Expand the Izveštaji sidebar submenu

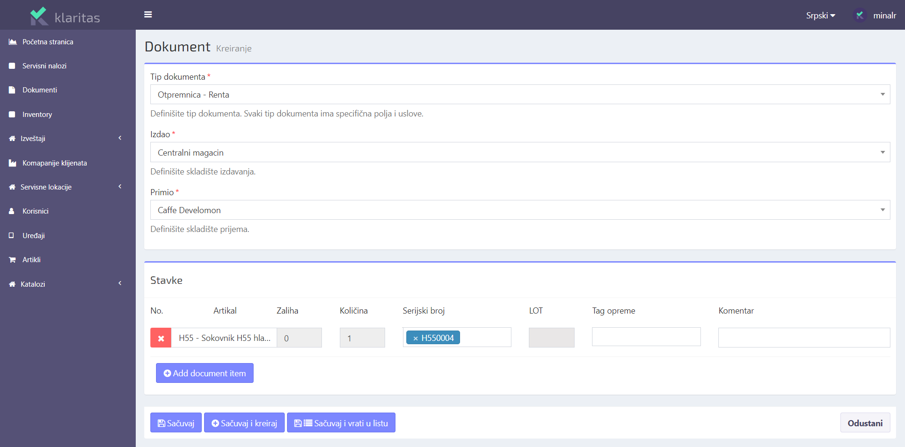(66, 139)
